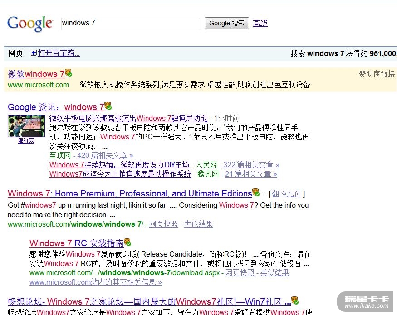Click the news thumbnail image from 腾讯网
The height and width of the screenshot is (315, 397).
(26, 126)
